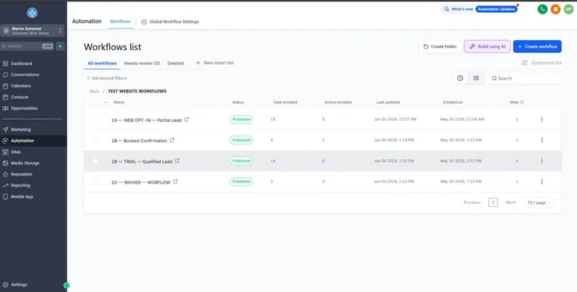Open the Warrior Somerset account switcher
Viewport: 577px width, 292px height.
coord(33,30)
